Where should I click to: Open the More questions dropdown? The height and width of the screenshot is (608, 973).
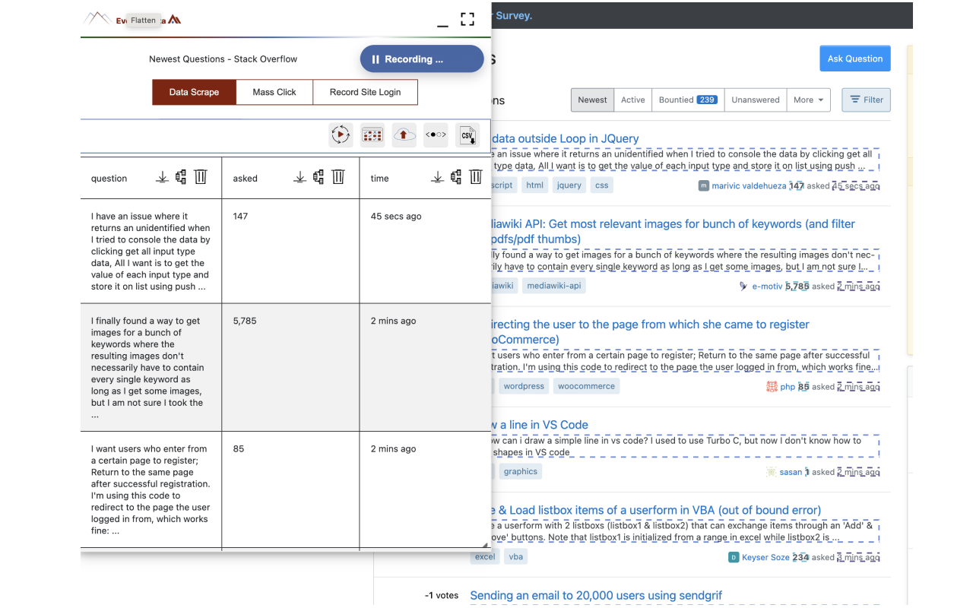tap(808, 100)
